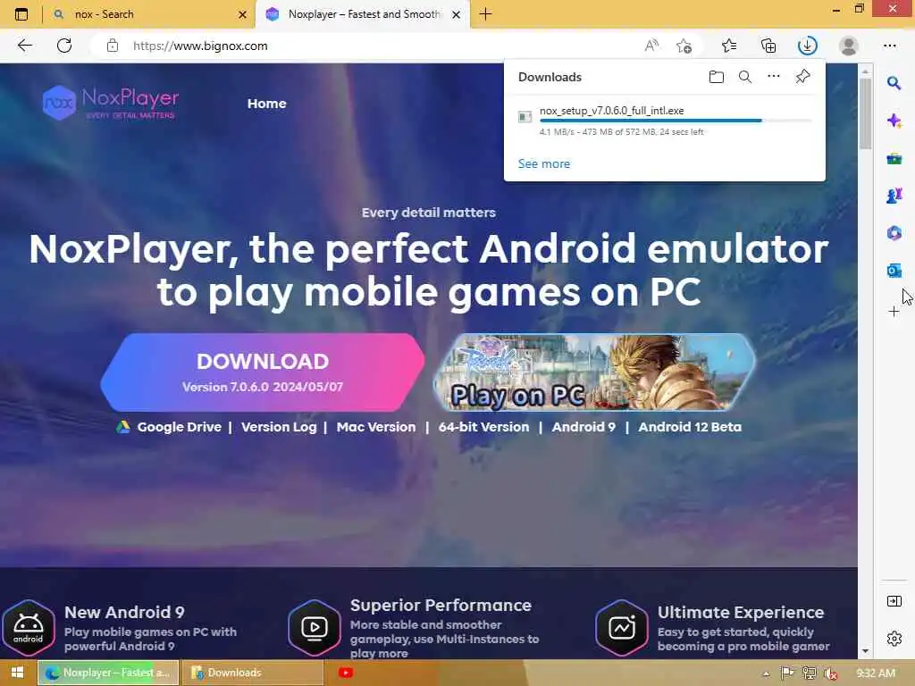Open the Favorites list icon
This screenshot has height=686, width=915.
pyautogui.click(x=729, y=46)
